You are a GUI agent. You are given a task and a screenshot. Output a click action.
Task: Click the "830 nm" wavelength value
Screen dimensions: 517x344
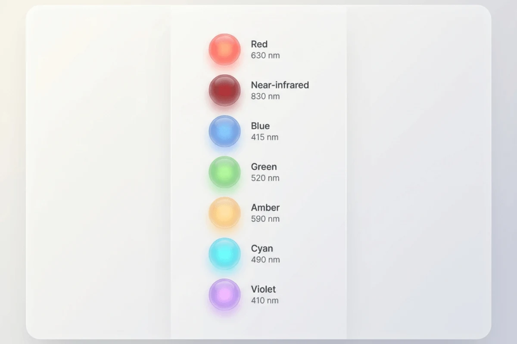click(x=265, y=96)
